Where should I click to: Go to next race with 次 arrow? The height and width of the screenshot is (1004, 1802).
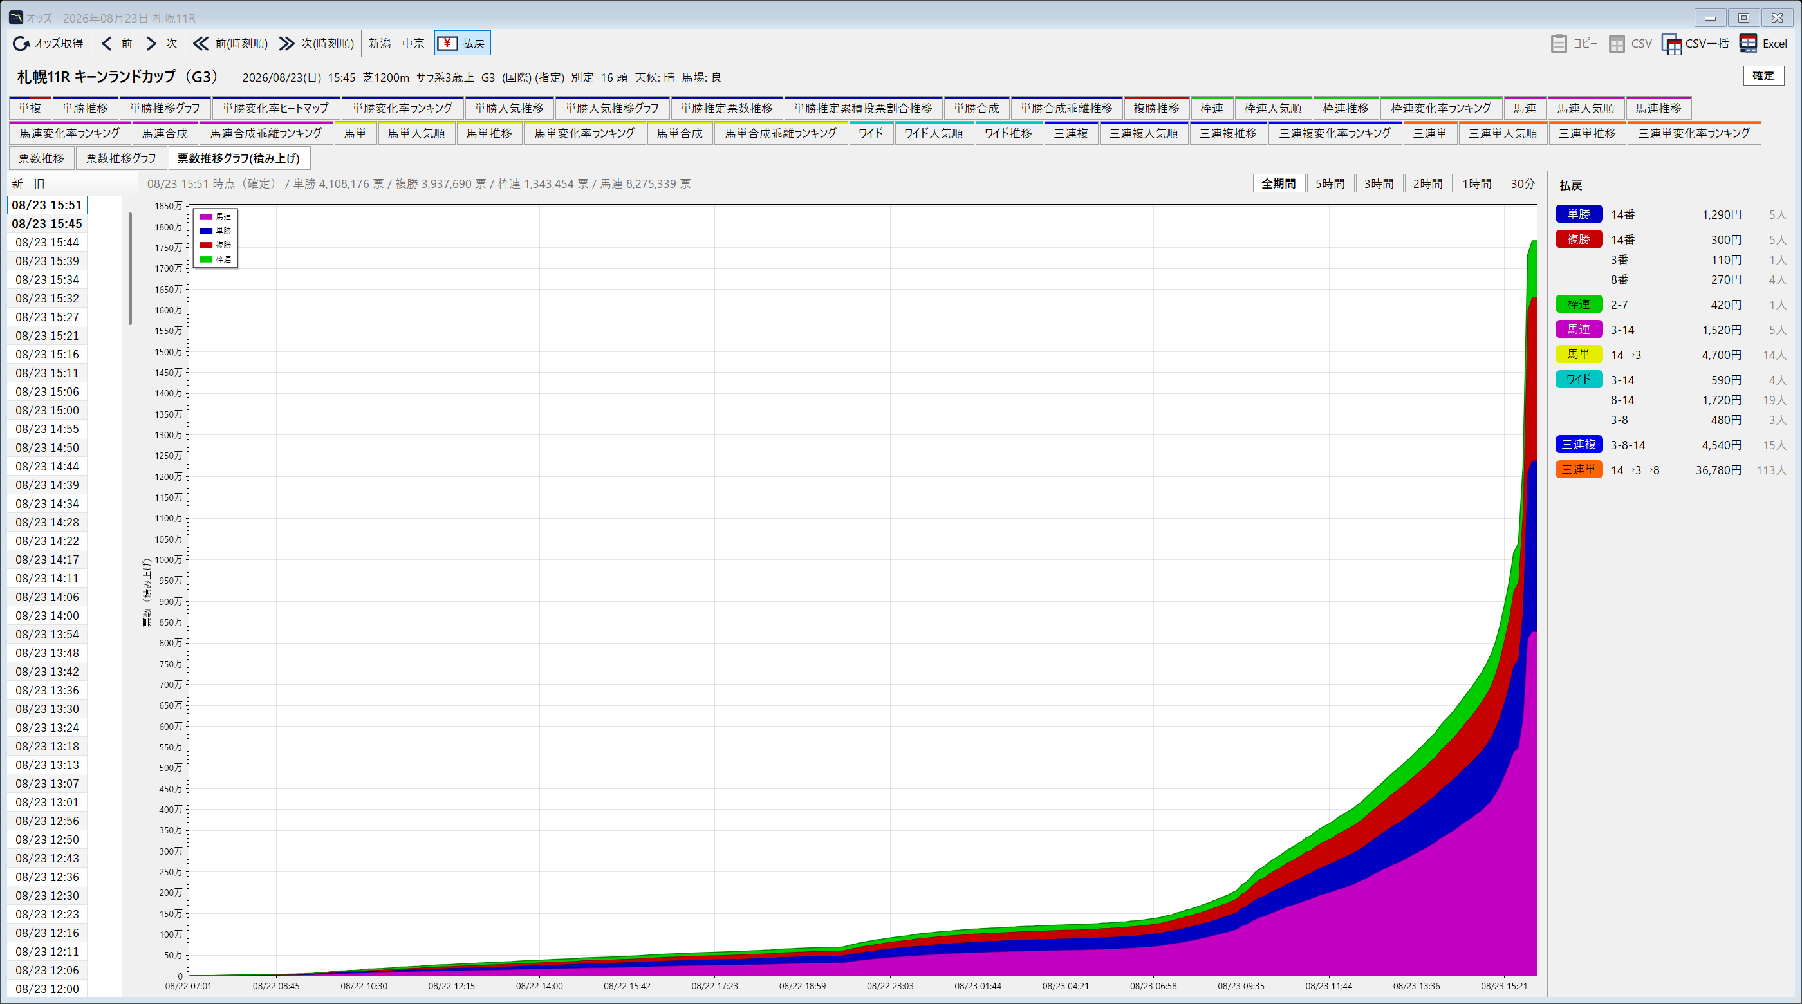point(151,43)
